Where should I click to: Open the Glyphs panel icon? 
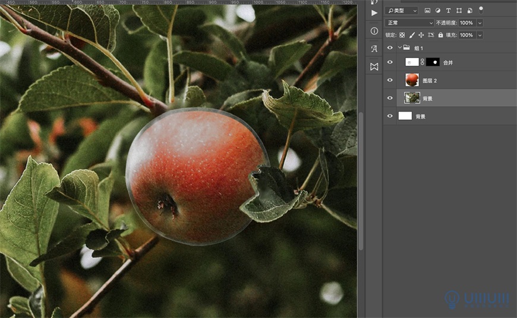[374, 49]
